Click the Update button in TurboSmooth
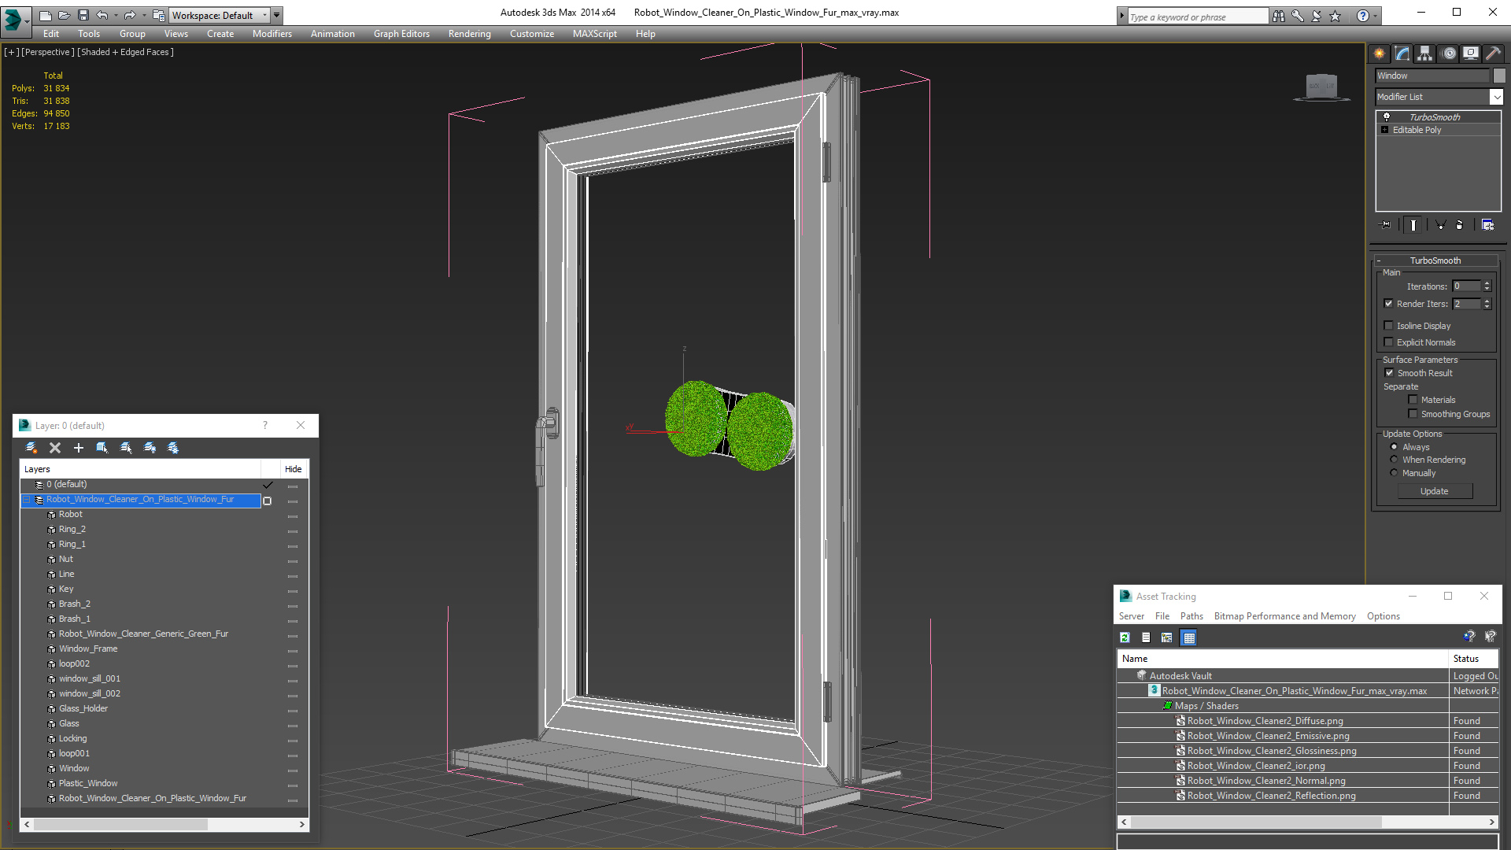This screenshot has width=1511, height=850. pyautogui.click(x=1434, y=491)
